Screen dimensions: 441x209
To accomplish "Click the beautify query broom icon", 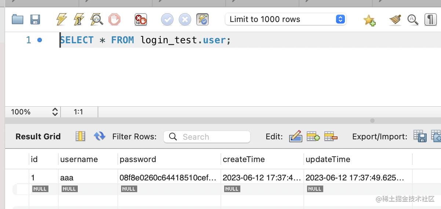I will pos(395,19).
